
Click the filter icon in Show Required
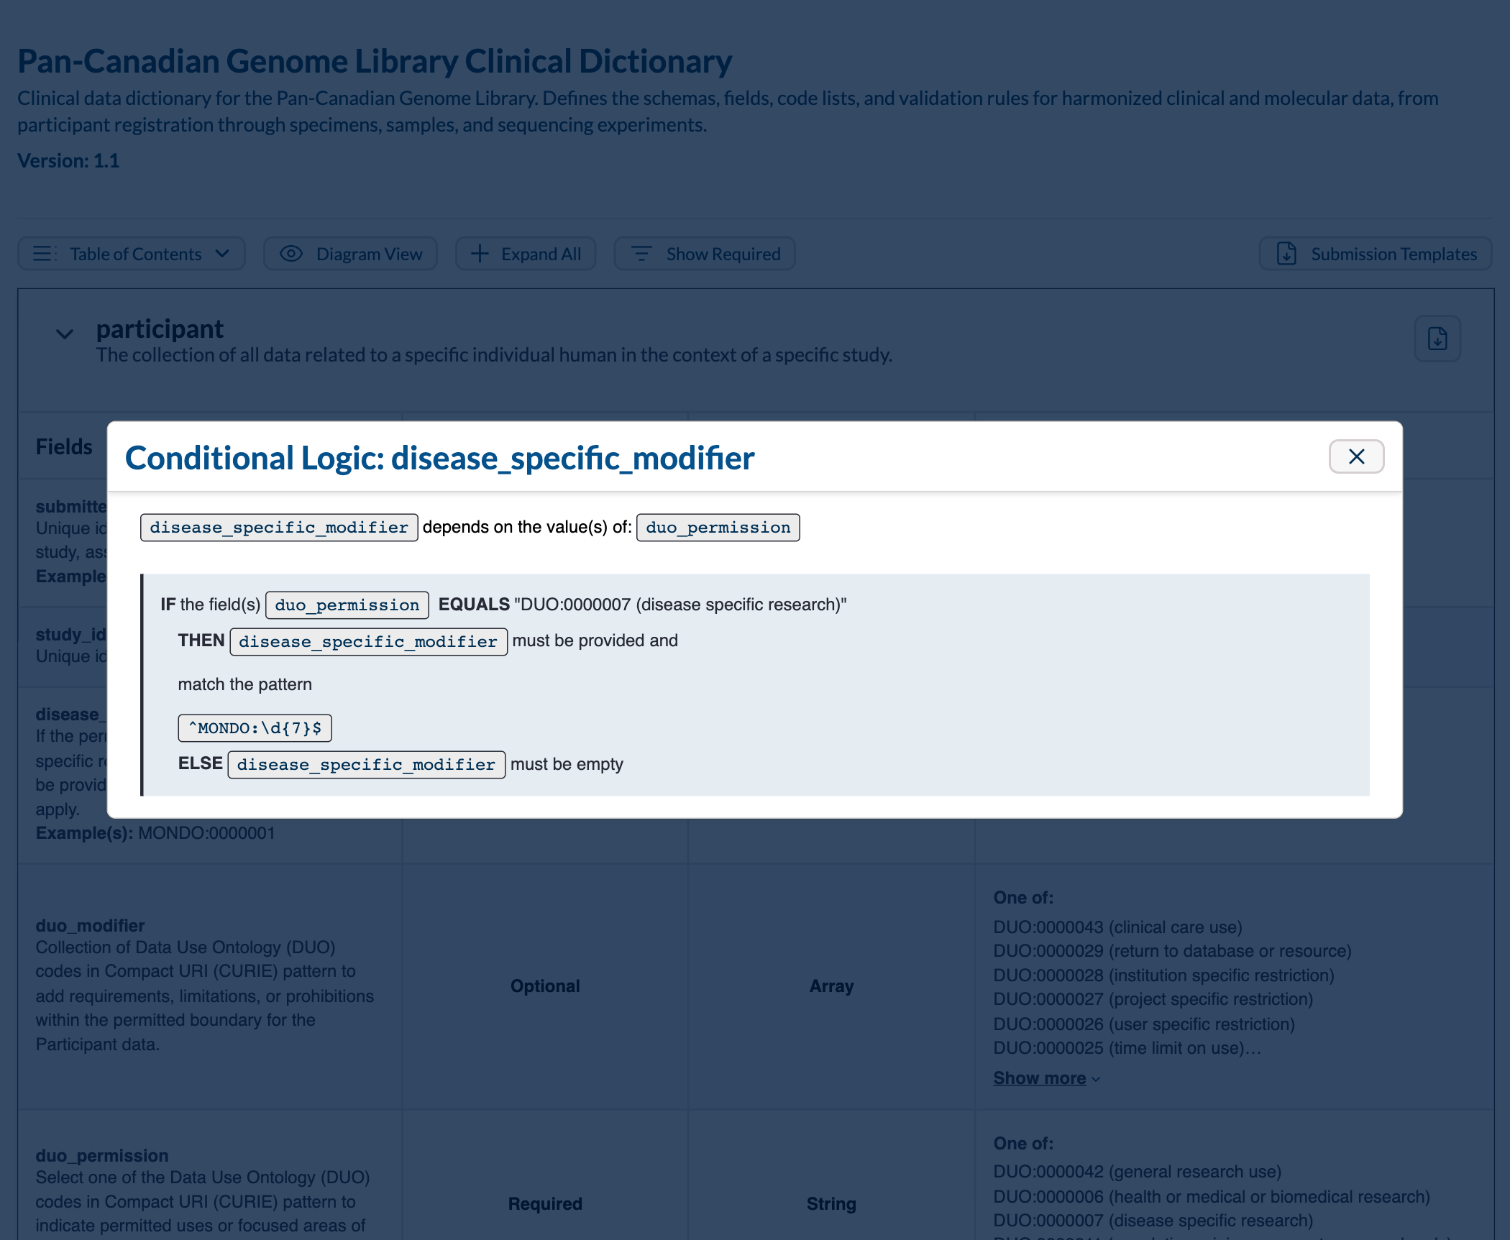pyautogui.click(x=641, y=254)
